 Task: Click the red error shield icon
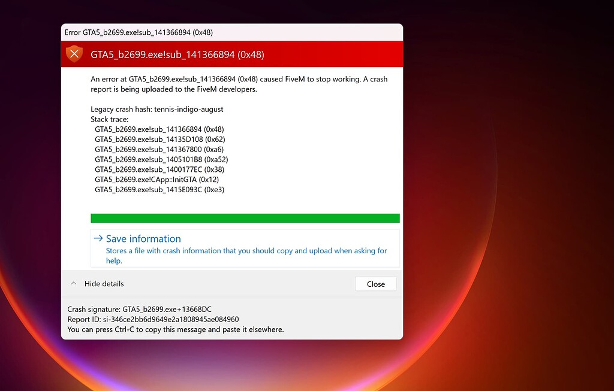(x=74, y=53)
